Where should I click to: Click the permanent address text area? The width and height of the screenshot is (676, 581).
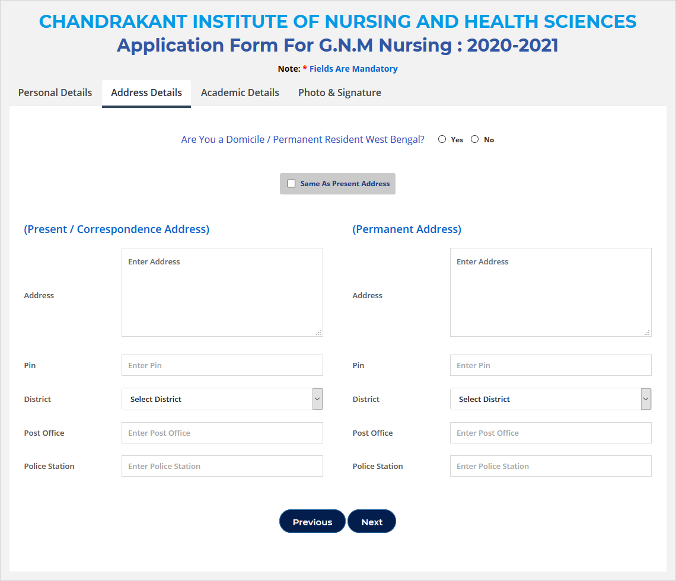point(550,292)
